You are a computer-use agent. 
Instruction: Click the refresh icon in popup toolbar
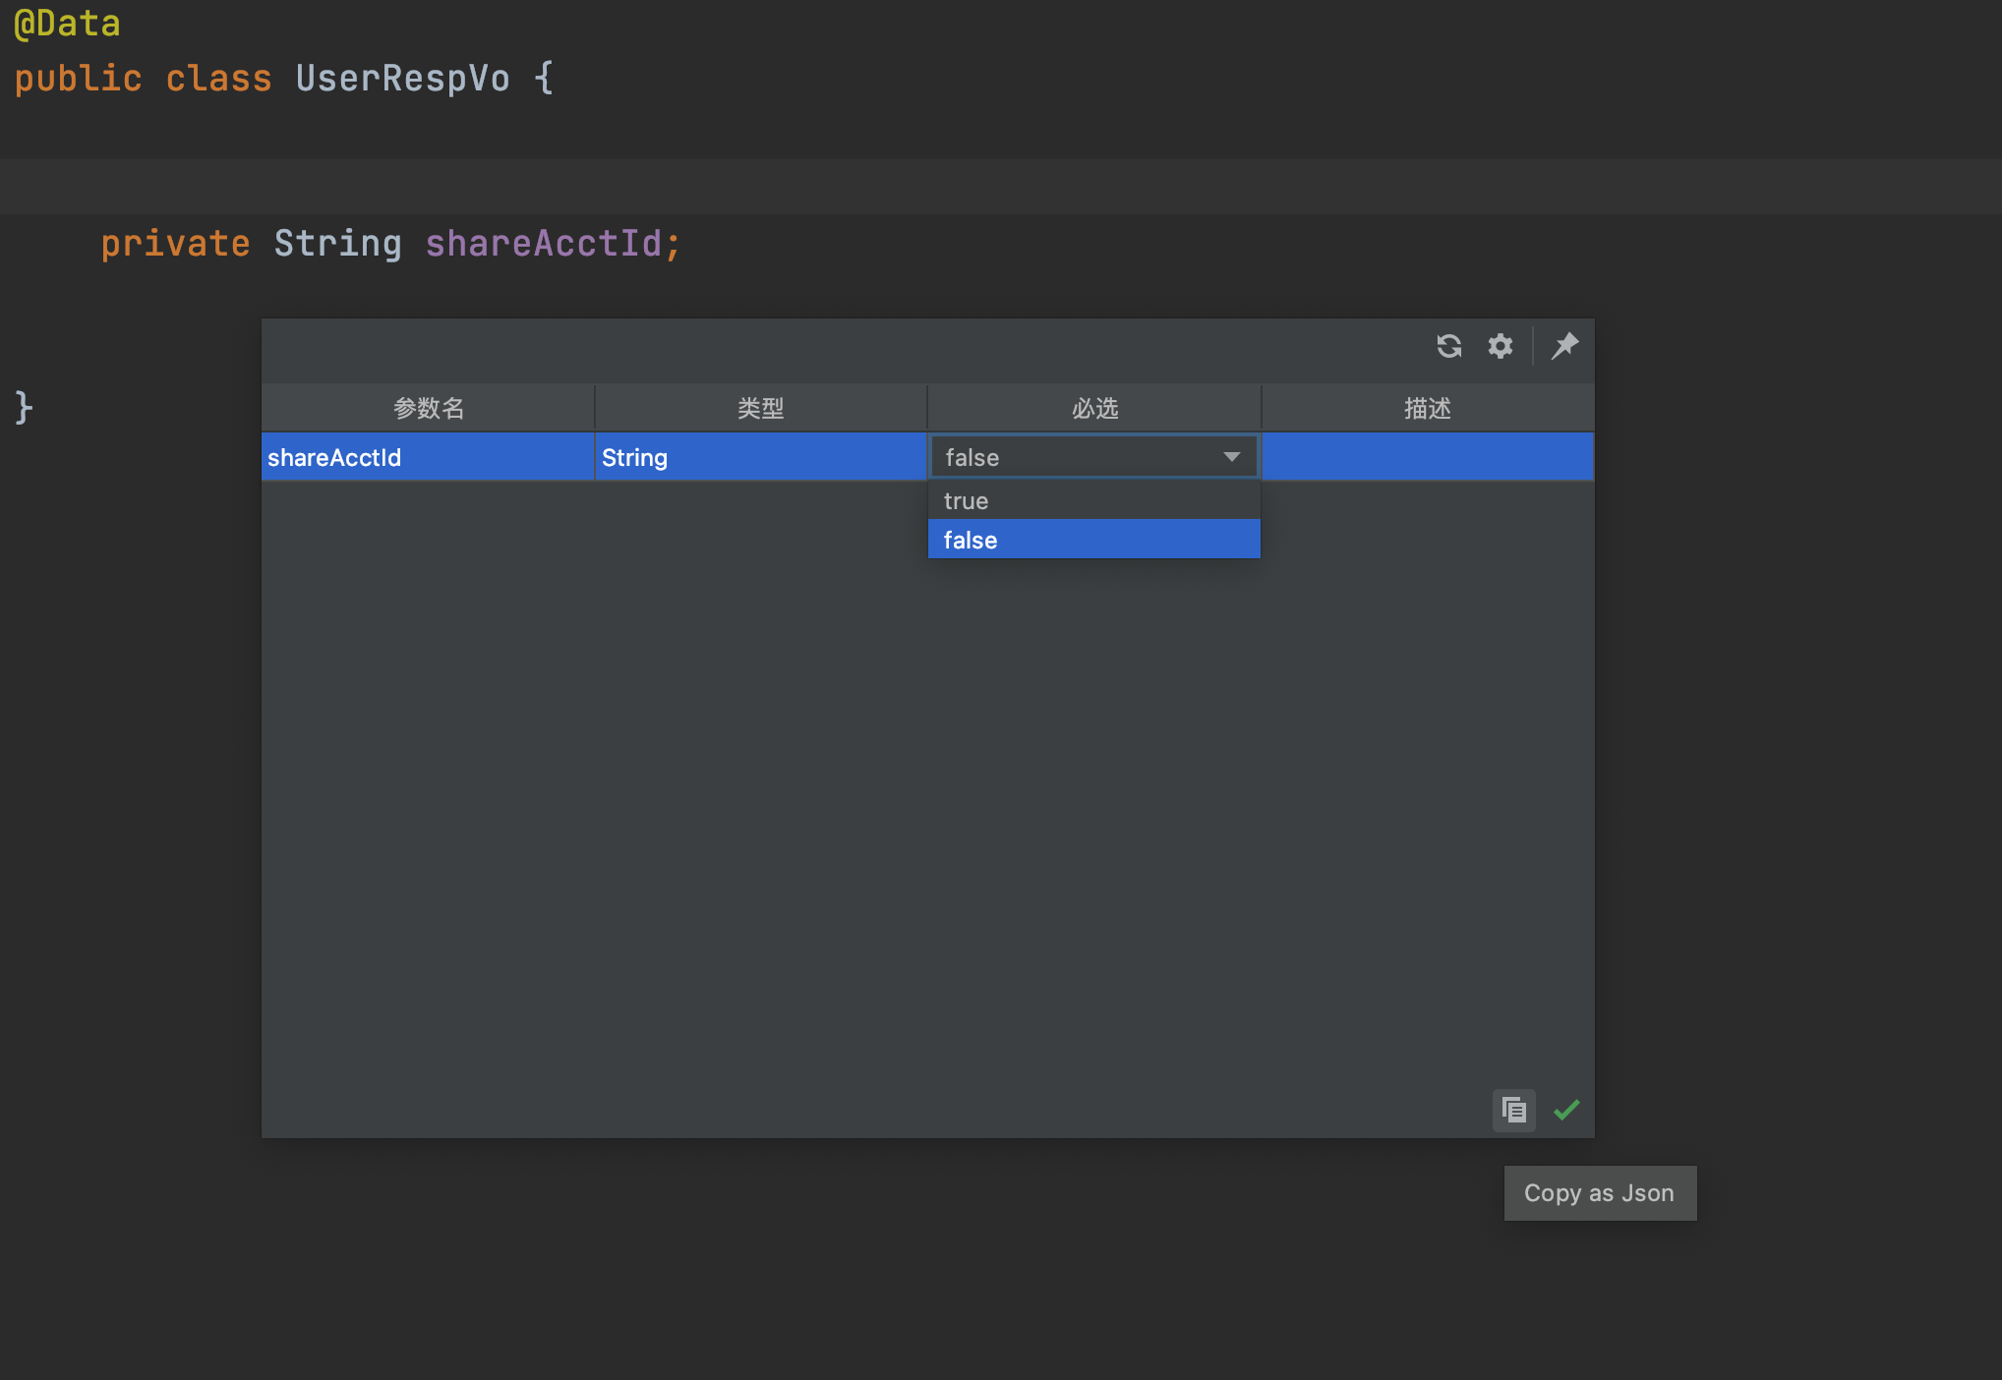pos(1448,346)
